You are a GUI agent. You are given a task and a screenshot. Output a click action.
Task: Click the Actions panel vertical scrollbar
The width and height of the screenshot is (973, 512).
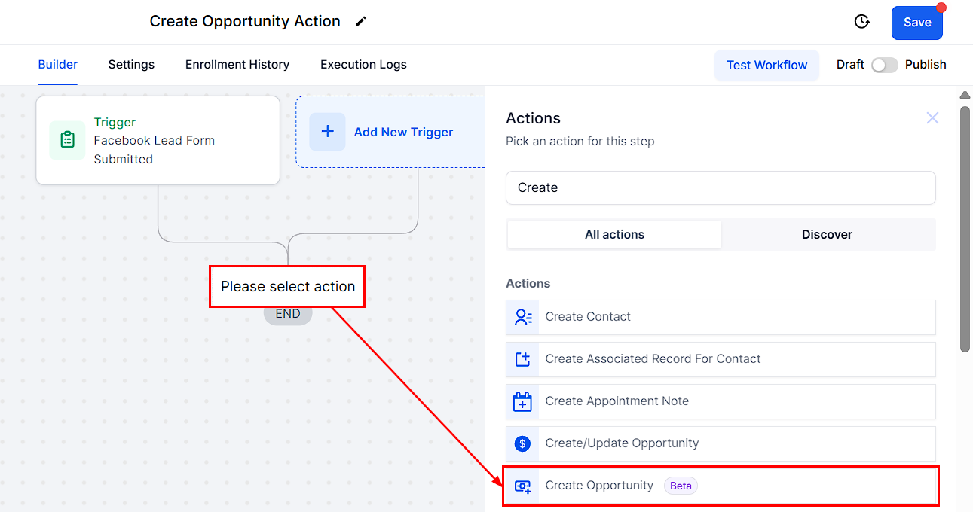tap(965, 228)
